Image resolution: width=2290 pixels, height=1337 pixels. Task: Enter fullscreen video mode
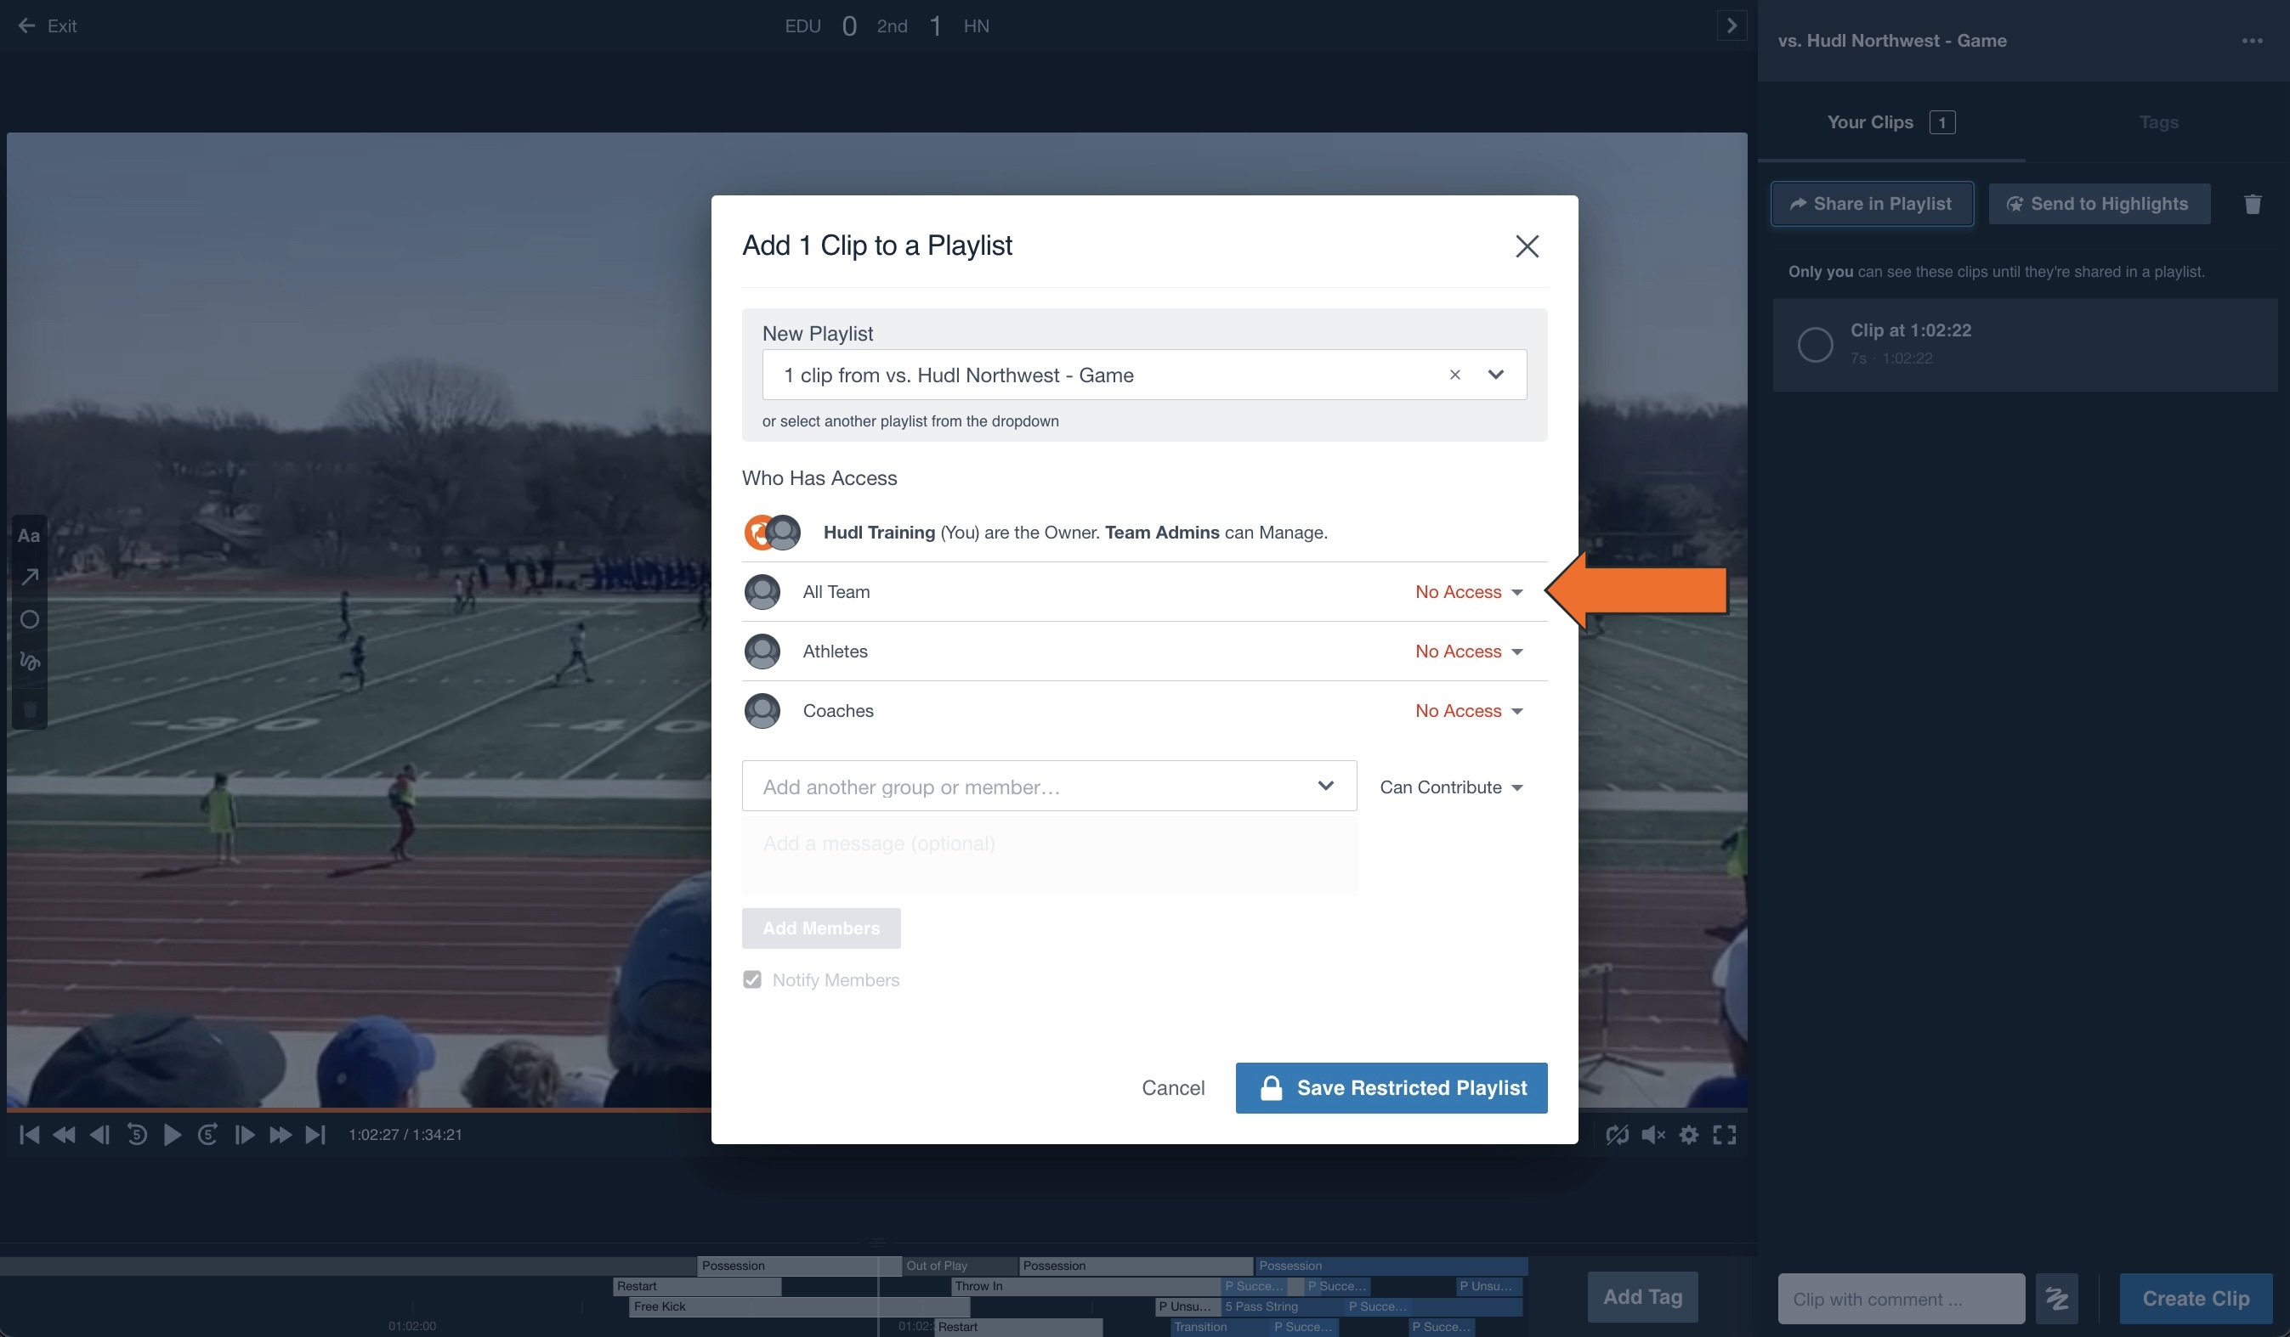click(1724, 1135)
